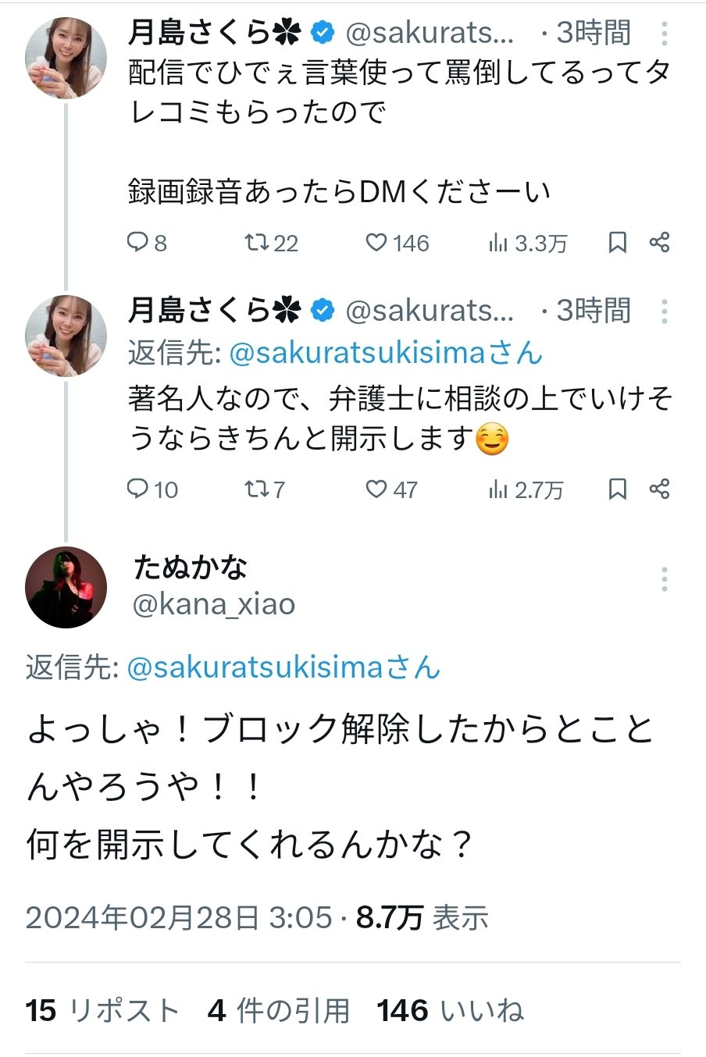706x1057 pixels.
Task: Open more options menu on first tweet
Action: coord(664,33)
